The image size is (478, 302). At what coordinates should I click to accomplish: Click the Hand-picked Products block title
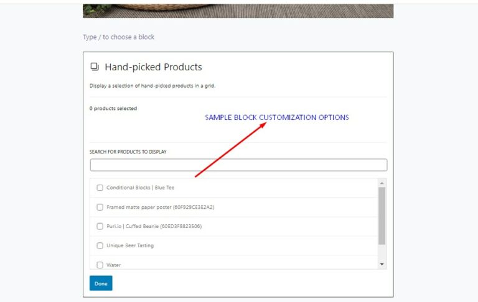pyautogui.click(x=153, y=67)
